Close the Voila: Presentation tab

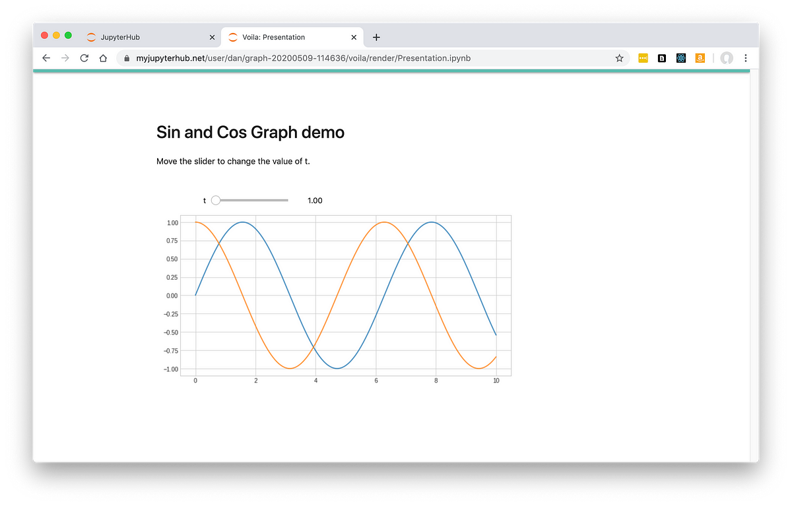point(354,38)
